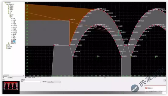Select the HINGE92 point marker
This screenshot has width=168, height=96.
pos(82,36)
